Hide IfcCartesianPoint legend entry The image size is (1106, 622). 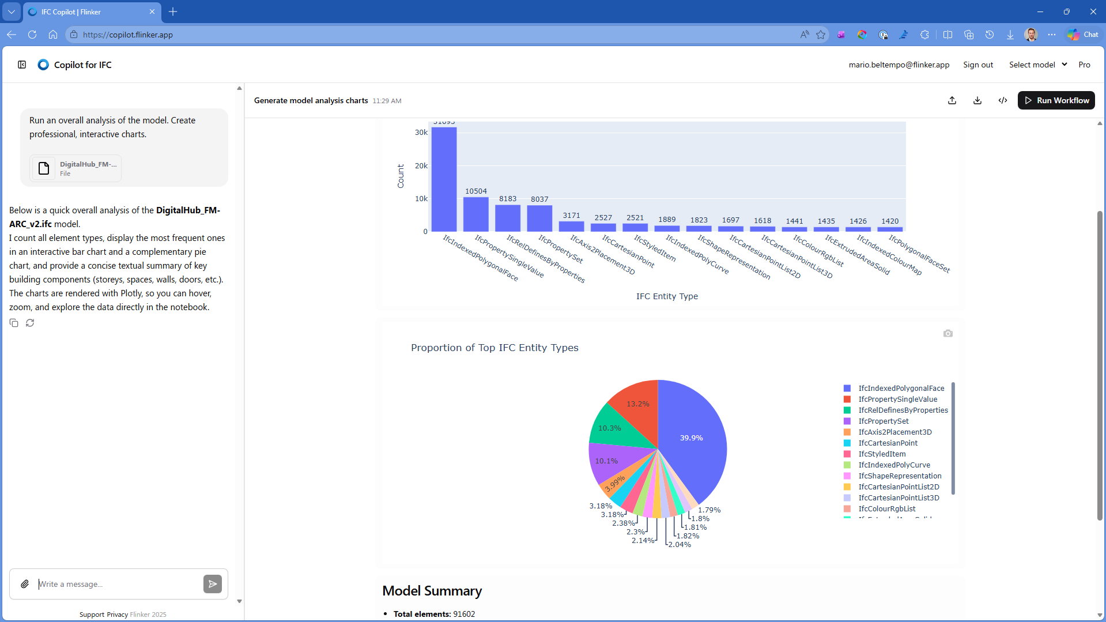click(888, 443)
